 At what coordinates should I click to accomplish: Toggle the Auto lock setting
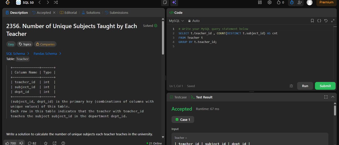(x=194, y=21)
